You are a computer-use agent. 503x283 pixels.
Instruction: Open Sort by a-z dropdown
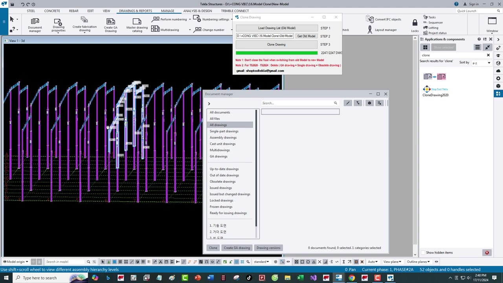[x=482, y=63]
